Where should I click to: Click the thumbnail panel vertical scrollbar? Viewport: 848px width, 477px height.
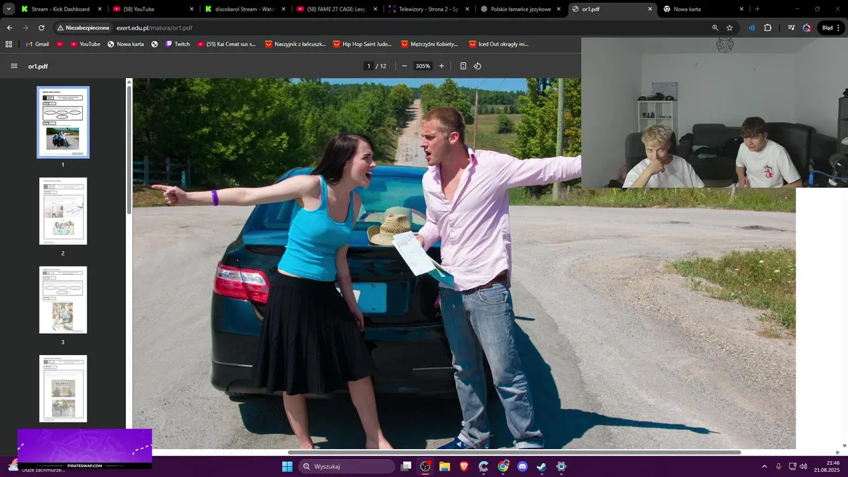coord(129,149)
